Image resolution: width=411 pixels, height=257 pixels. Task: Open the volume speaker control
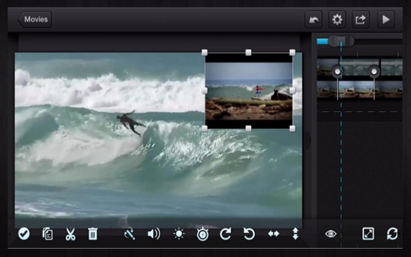tap(153, 234)
